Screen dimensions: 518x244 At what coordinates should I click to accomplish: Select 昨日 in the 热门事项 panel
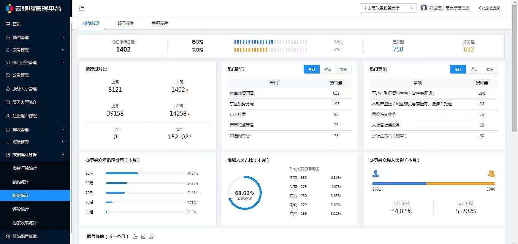click(474, 69)
